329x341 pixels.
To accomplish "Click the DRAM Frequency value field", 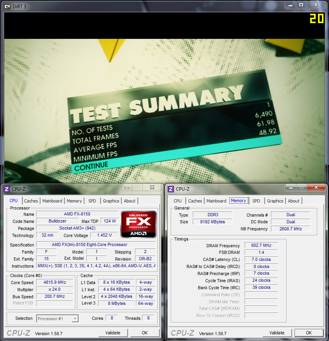I will click(261, 246).
